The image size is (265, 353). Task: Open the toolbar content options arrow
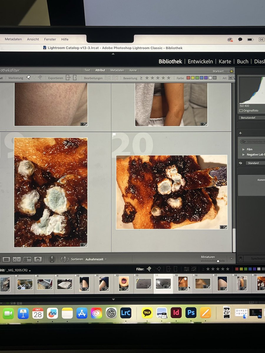pos(231,259)
